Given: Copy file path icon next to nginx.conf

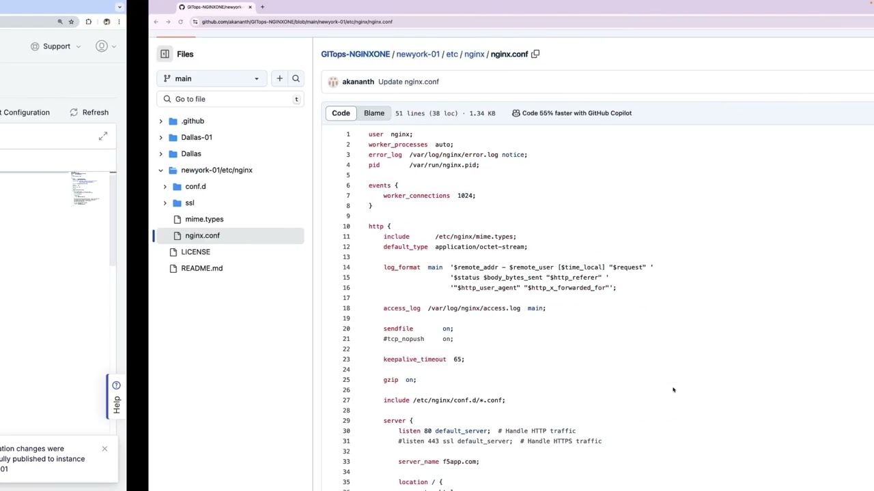Looking at the screenshot, I should 535,54.
